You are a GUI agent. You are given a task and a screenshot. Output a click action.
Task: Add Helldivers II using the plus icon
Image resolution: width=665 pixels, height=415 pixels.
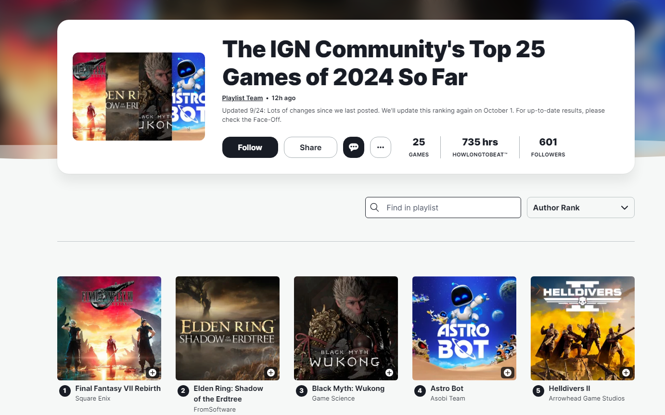tap(626, 373)
